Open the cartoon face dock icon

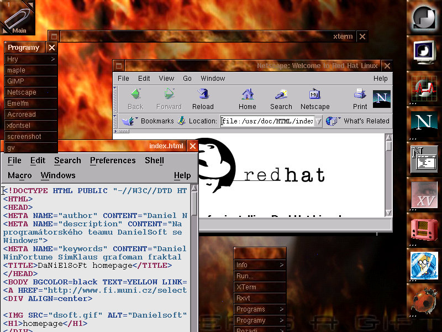(424, 266)
